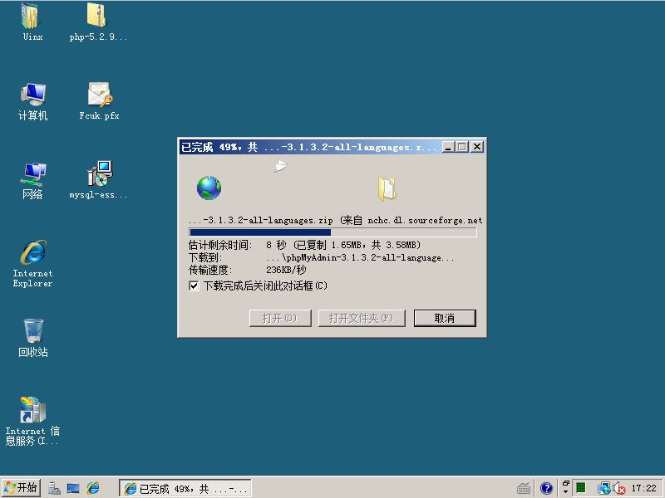The width and height of the screenshot is (665, 498).
Task: Click the 取消 cancel button
Action: coord(445,318)
